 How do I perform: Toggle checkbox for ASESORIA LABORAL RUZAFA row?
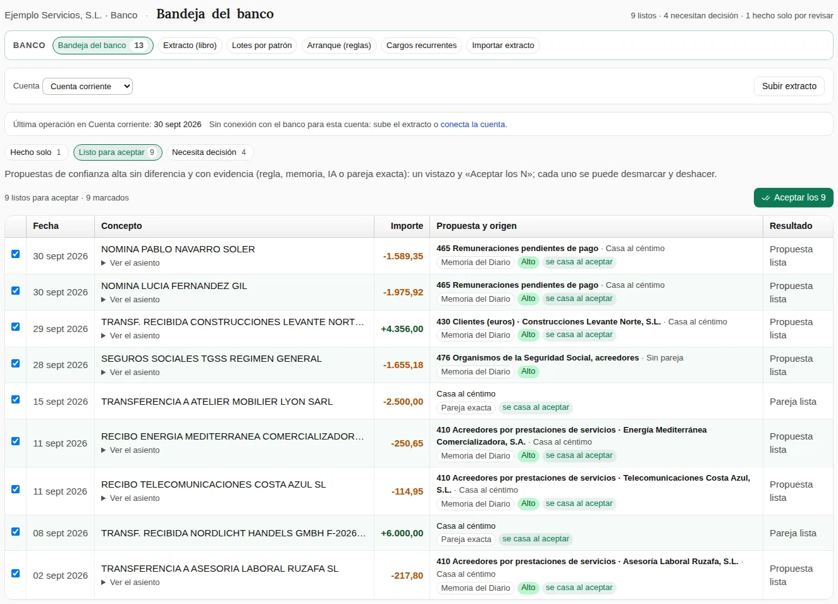point(15,573)
